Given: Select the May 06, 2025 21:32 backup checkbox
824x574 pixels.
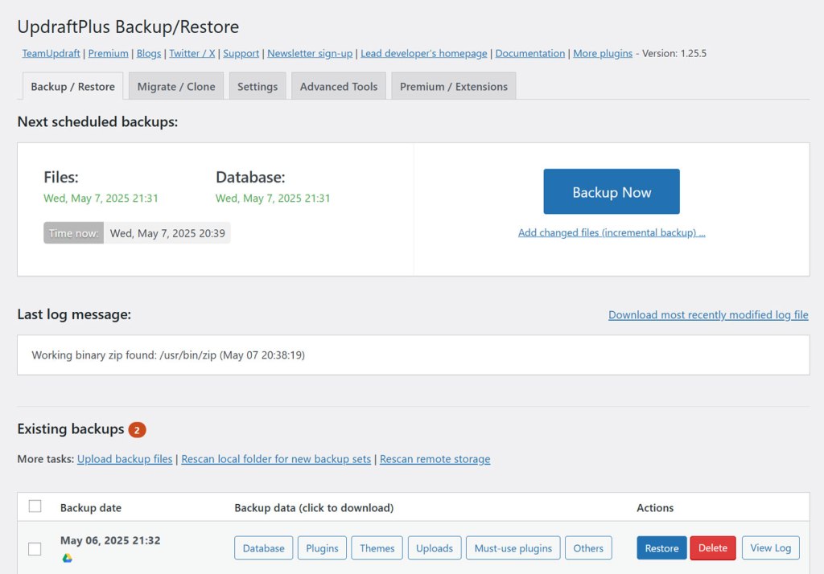Looking at the screenshot, I should (35, 549).
